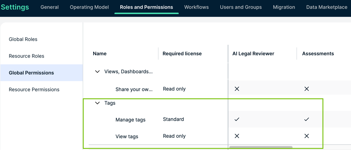Switch to the Operating Model tab

pyautogui.click(x=89, y=7)
